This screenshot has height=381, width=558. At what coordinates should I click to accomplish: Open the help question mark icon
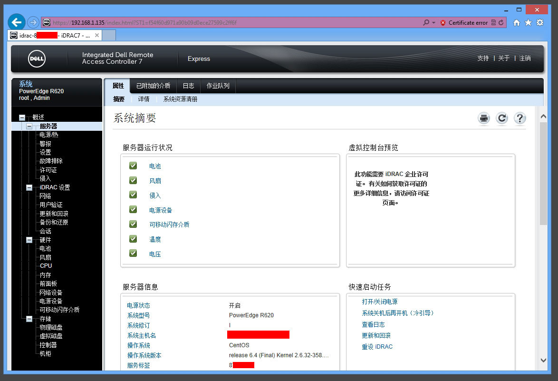(x=520, y=118)
